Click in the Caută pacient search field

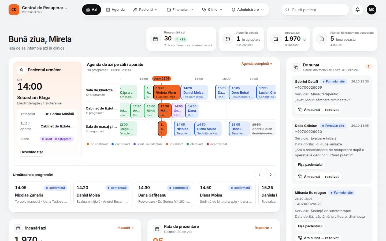(x=315, y=10)
